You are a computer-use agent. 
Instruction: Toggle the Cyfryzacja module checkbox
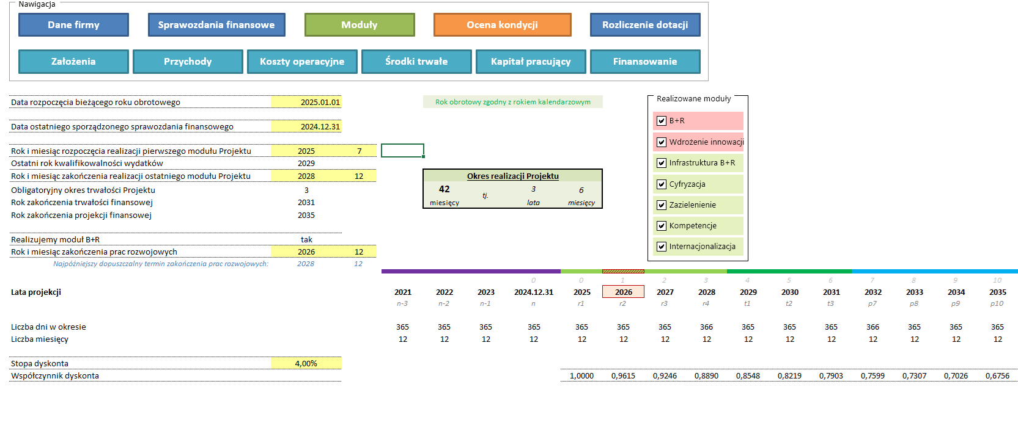tap(662, 184)
